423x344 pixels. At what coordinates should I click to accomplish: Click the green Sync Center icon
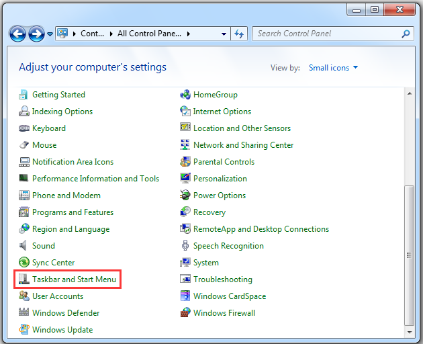point(23,263)
